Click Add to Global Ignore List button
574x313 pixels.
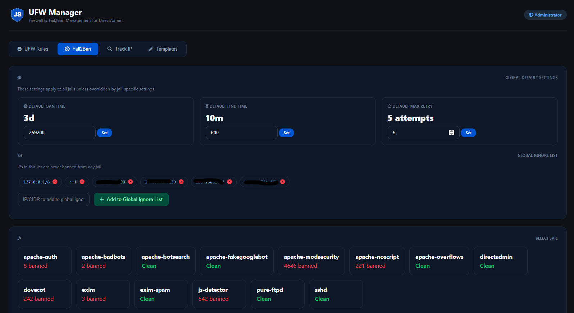131,200
